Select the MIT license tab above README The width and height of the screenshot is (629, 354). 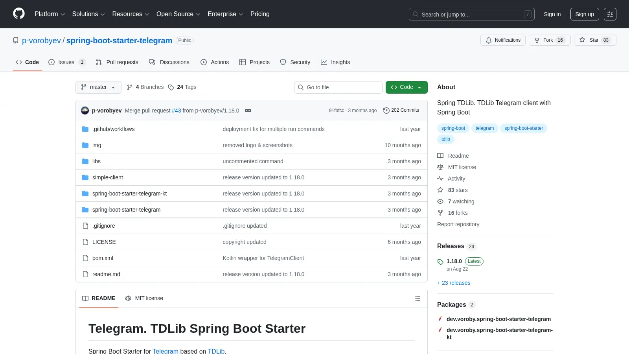(x=144, y=299)
